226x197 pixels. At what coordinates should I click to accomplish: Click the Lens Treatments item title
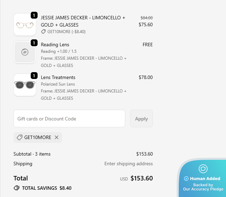[x=58, y=77]
